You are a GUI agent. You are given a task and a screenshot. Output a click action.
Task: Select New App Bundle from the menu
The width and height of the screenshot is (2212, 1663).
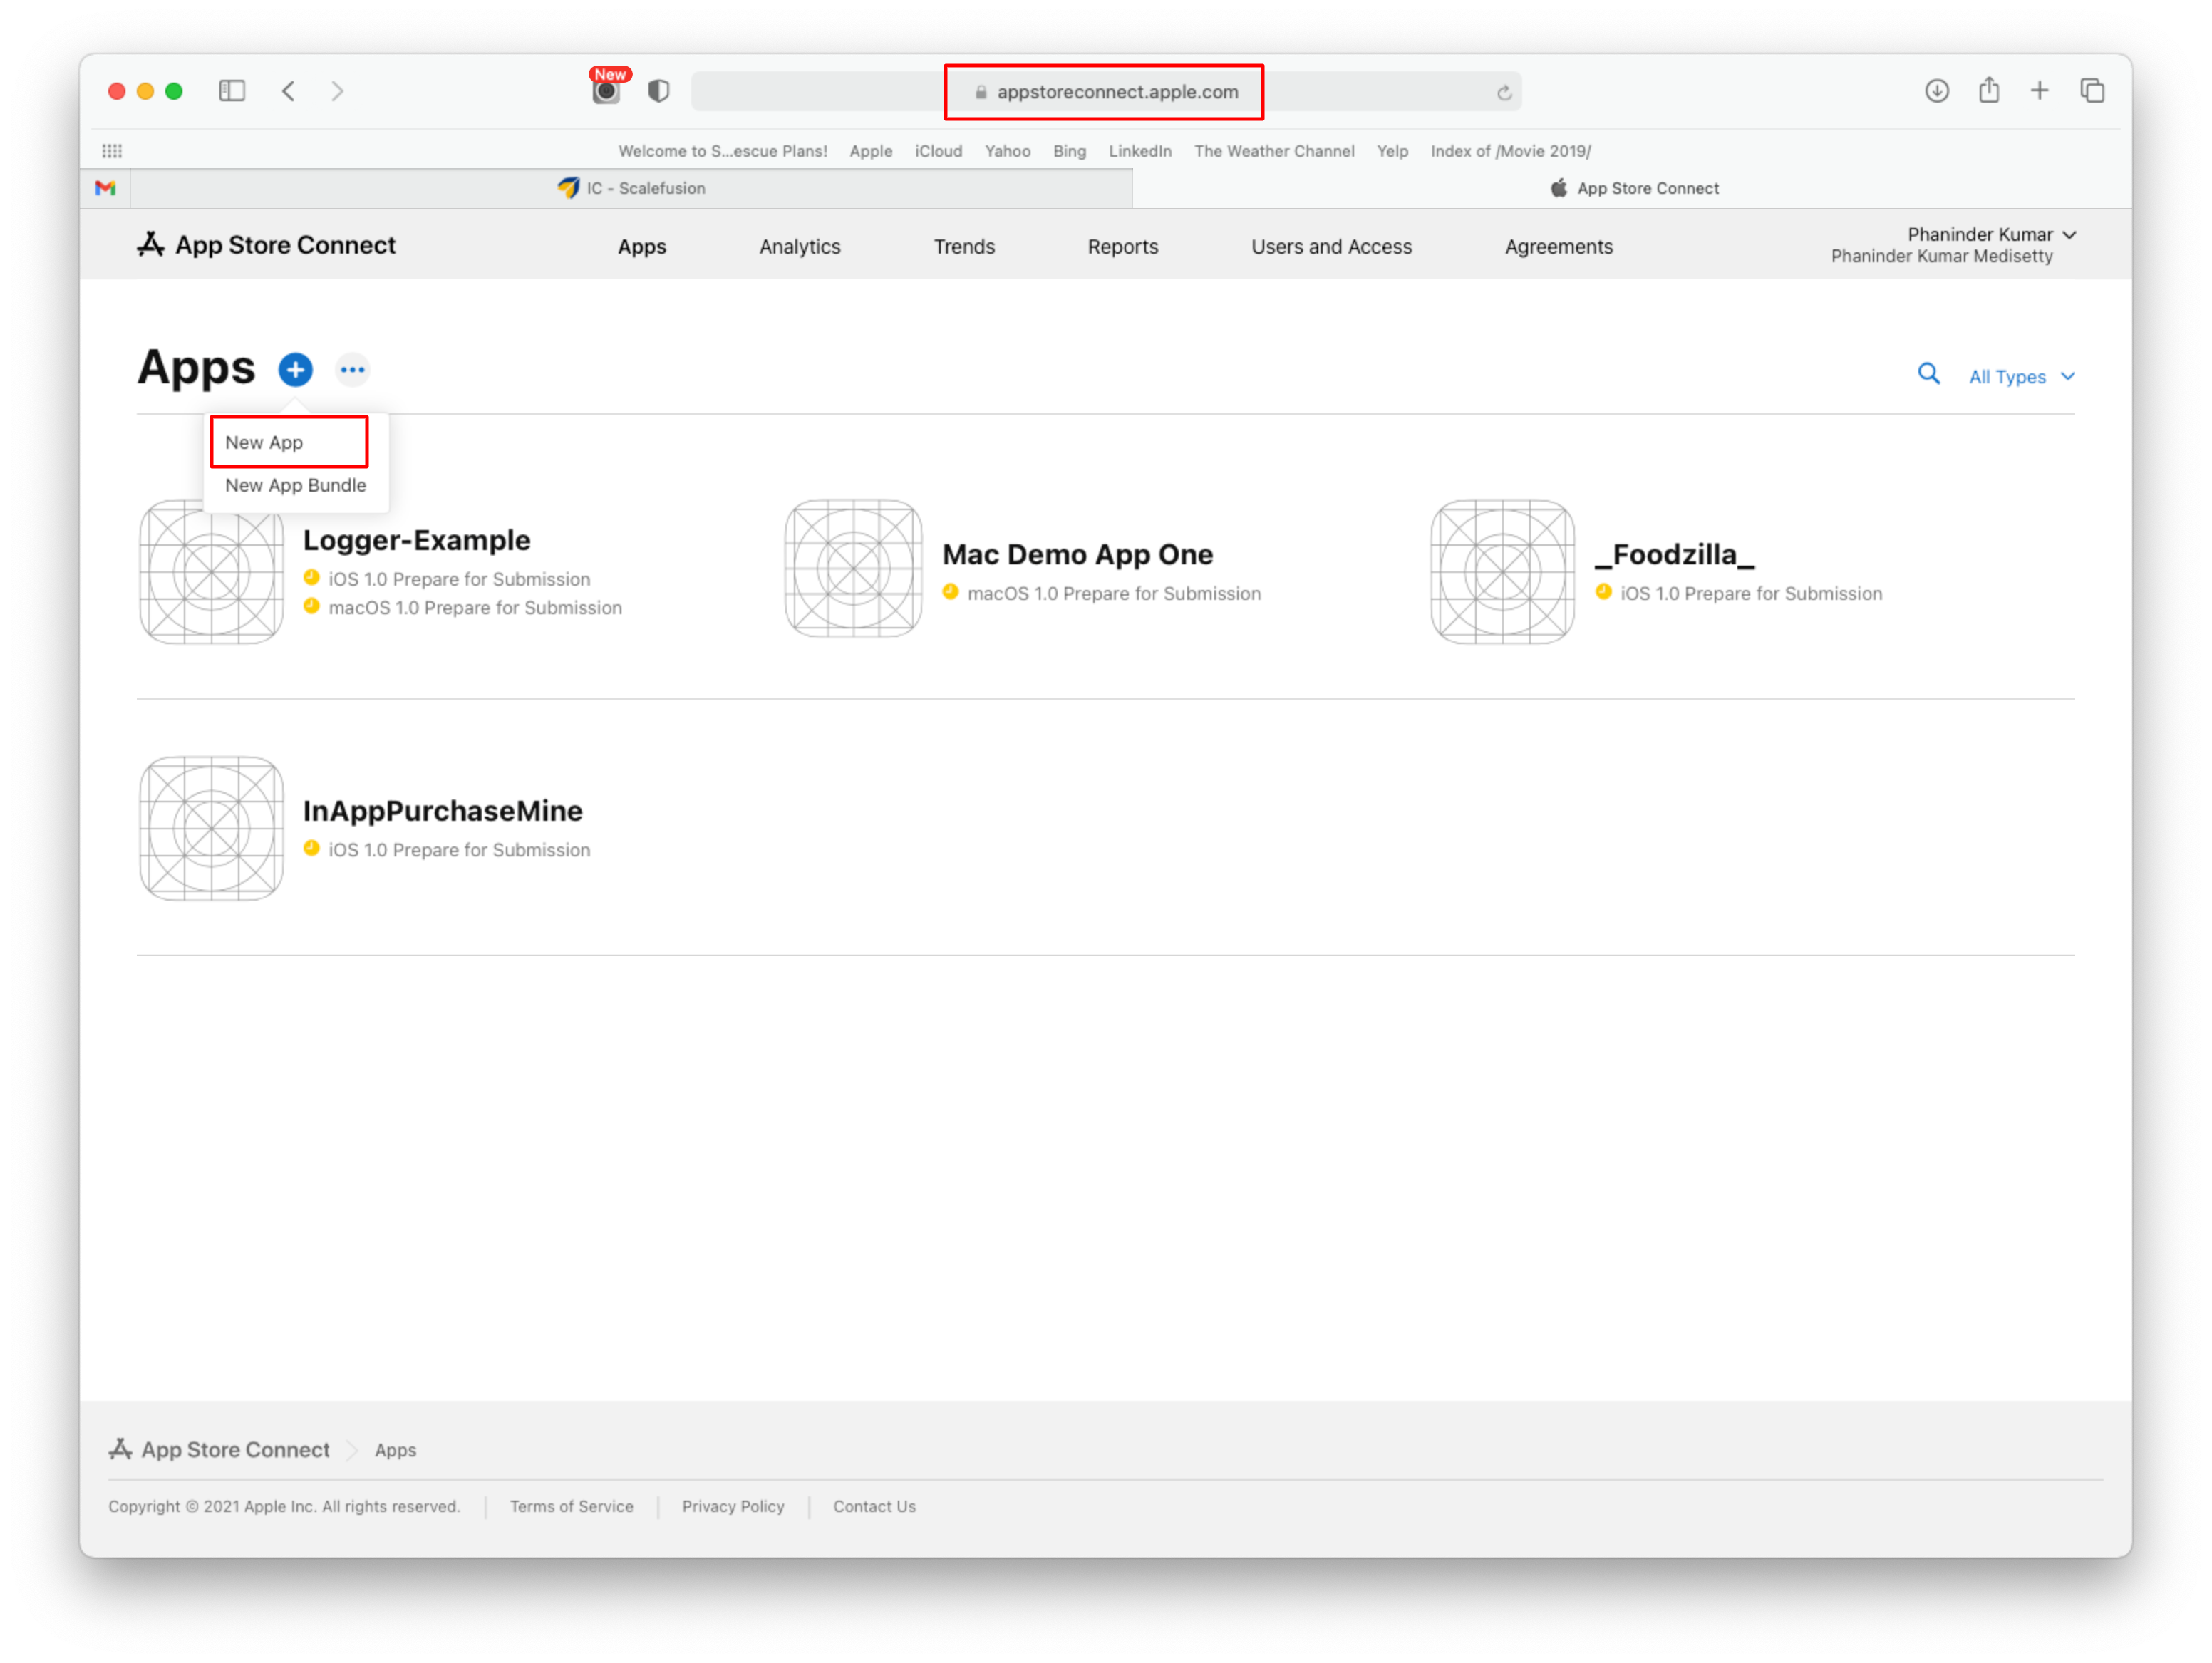(x=296, y=485)
